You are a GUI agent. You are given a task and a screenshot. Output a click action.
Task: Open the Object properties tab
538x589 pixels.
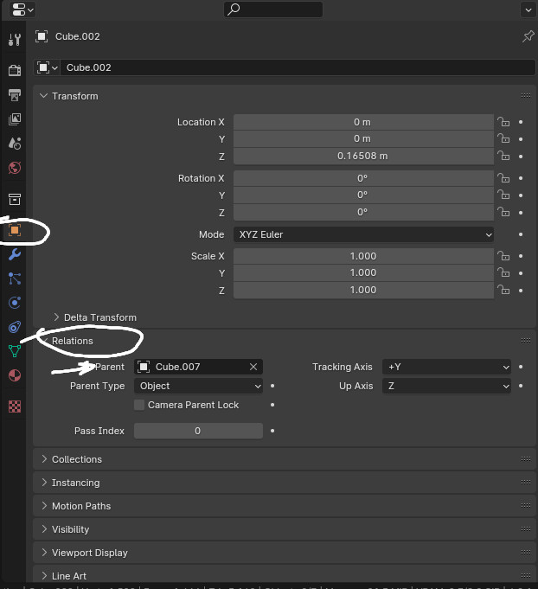(15, 230)
